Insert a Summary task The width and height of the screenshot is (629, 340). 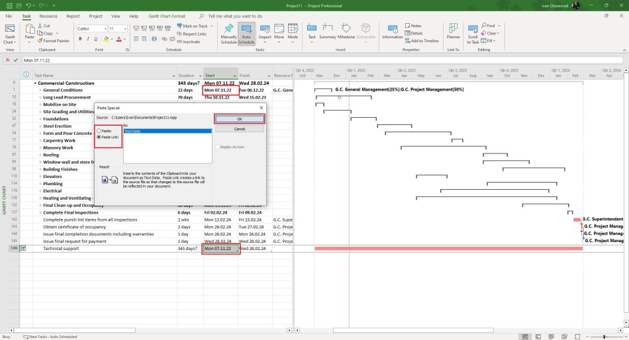327,31
